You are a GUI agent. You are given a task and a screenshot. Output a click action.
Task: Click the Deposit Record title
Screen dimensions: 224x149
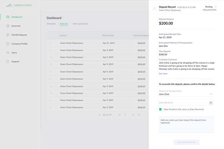pos(167,7)
